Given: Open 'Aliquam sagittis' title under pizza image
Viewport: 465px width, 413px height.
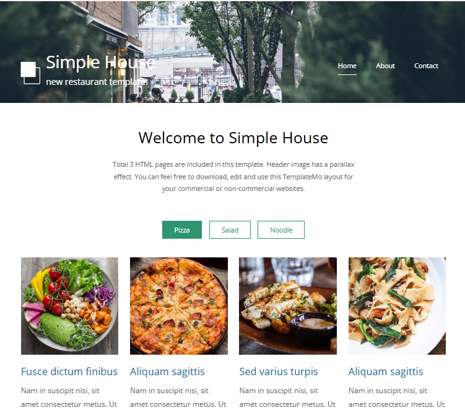Looking at the screenshot, I should 167,371.
